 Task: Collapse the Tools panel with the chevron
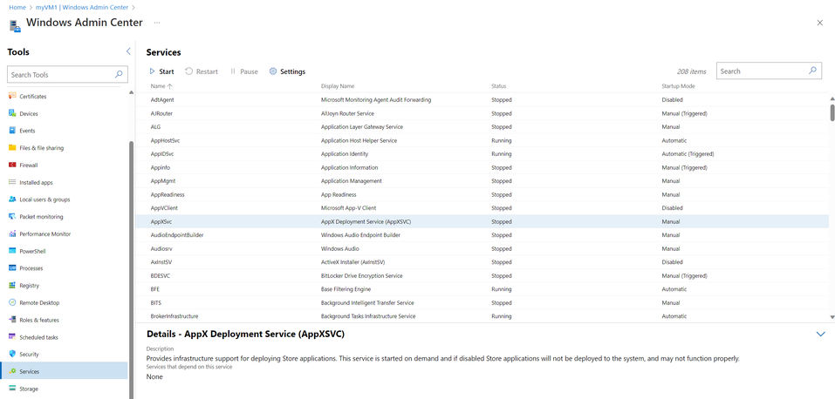click(128, 51)
